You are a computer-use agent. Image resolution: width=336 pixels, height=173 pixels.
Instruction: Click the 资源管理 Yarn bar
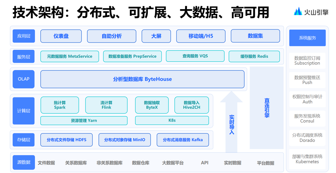pyautogui.click(x=84, y=120)
